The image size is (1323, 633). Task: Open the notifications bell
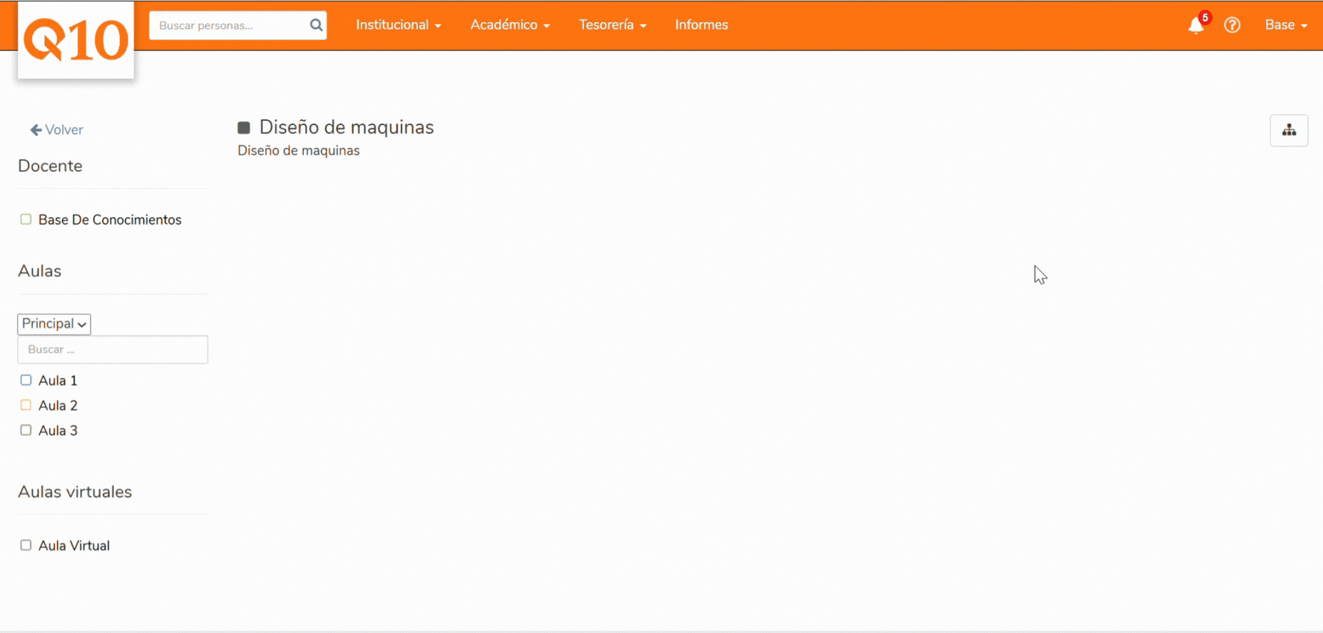1196,26
